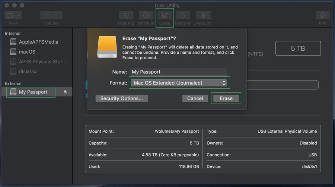Click the remove volume minus icon
The image size is (335, 187).
[57, 15]
